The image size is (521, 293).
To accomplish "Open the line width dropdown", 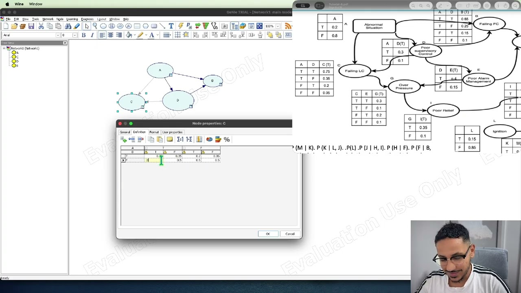I will [166, 35].
